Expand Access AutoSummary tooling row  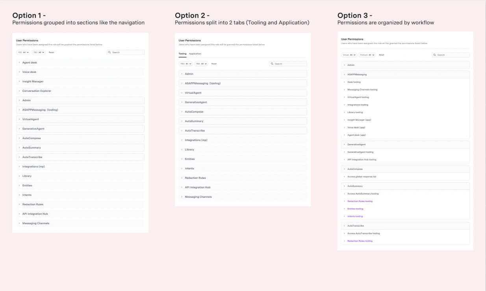[405, 194]
